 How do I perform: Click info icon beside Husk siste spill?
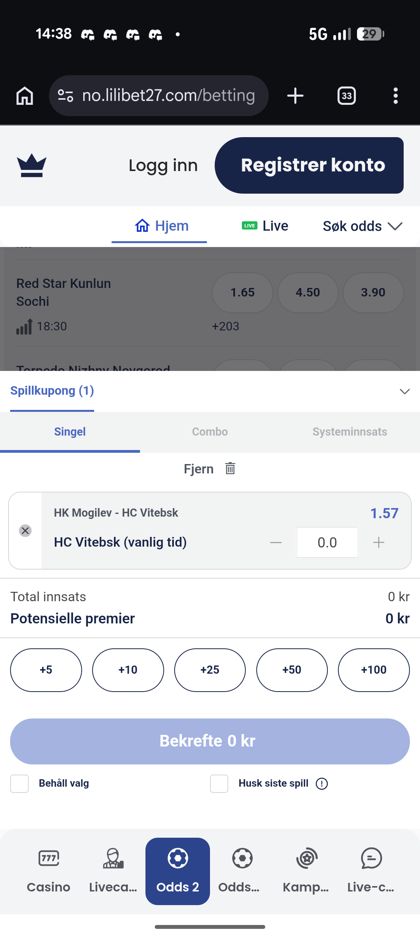click(322, 784)
